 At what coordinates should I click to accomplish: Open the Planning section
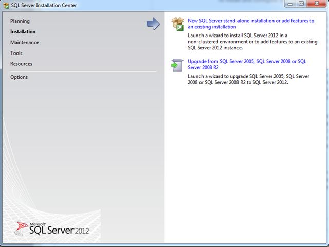point(20,21)
